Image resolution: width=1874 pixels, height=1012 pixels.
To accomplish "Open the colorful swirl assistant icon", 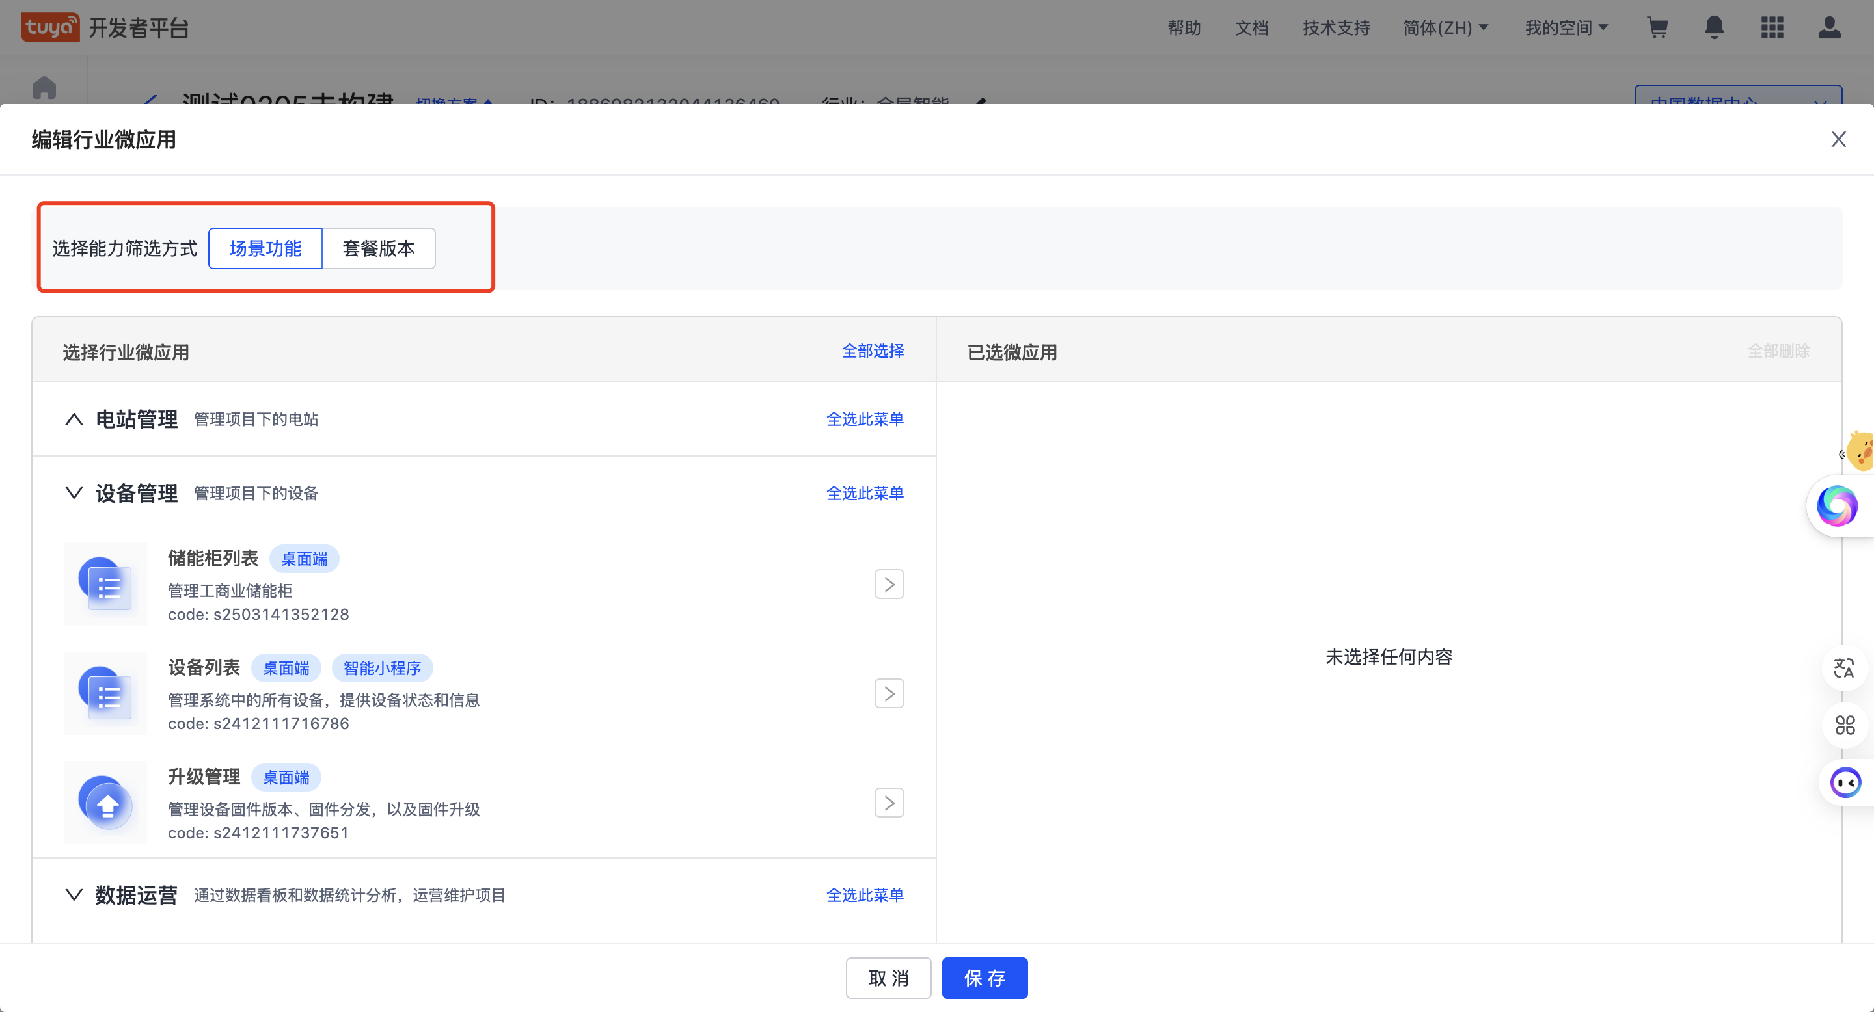I will (x=1836, y=506).
